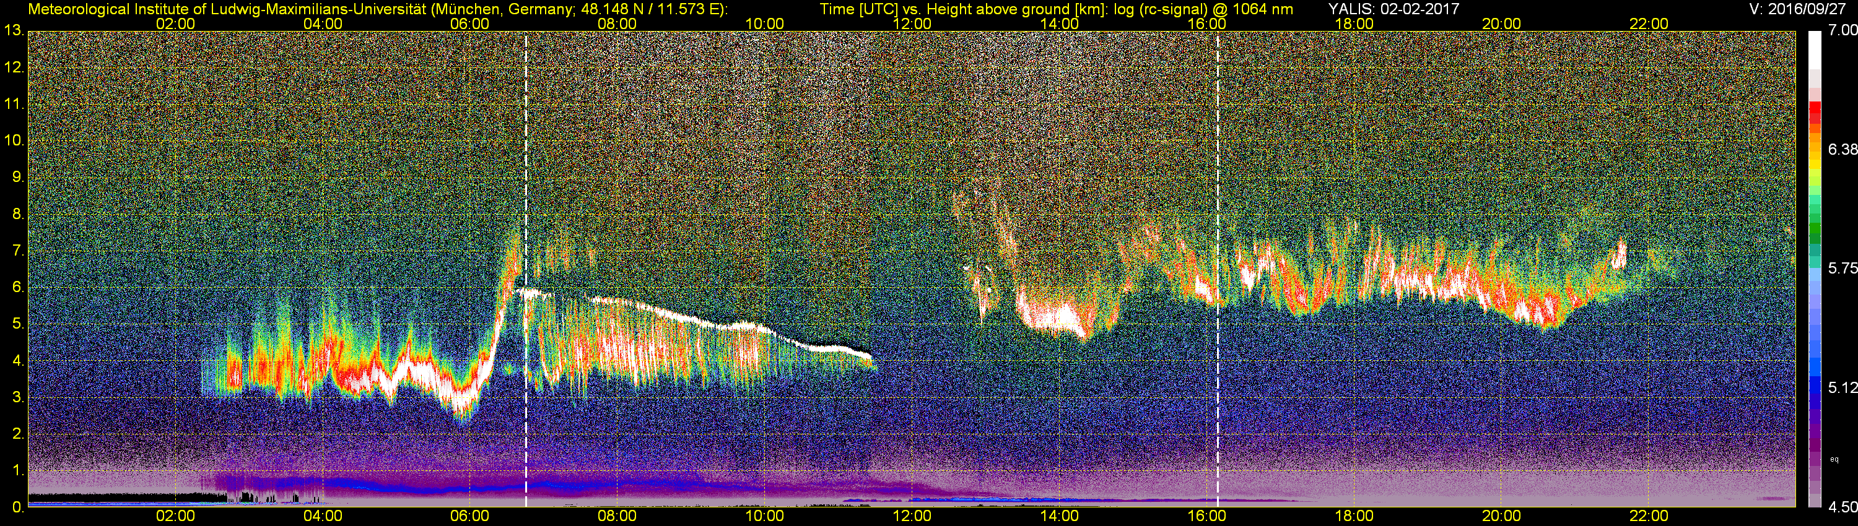1858x526 pixels.
Task: Click the 02:00 label on the bottom time axis
Action: point(175,516)
